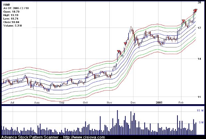The width and height of the screenshot is (206, 139).
Task: Click the WMB ticker symbol label
Action: tap(7, 5)
